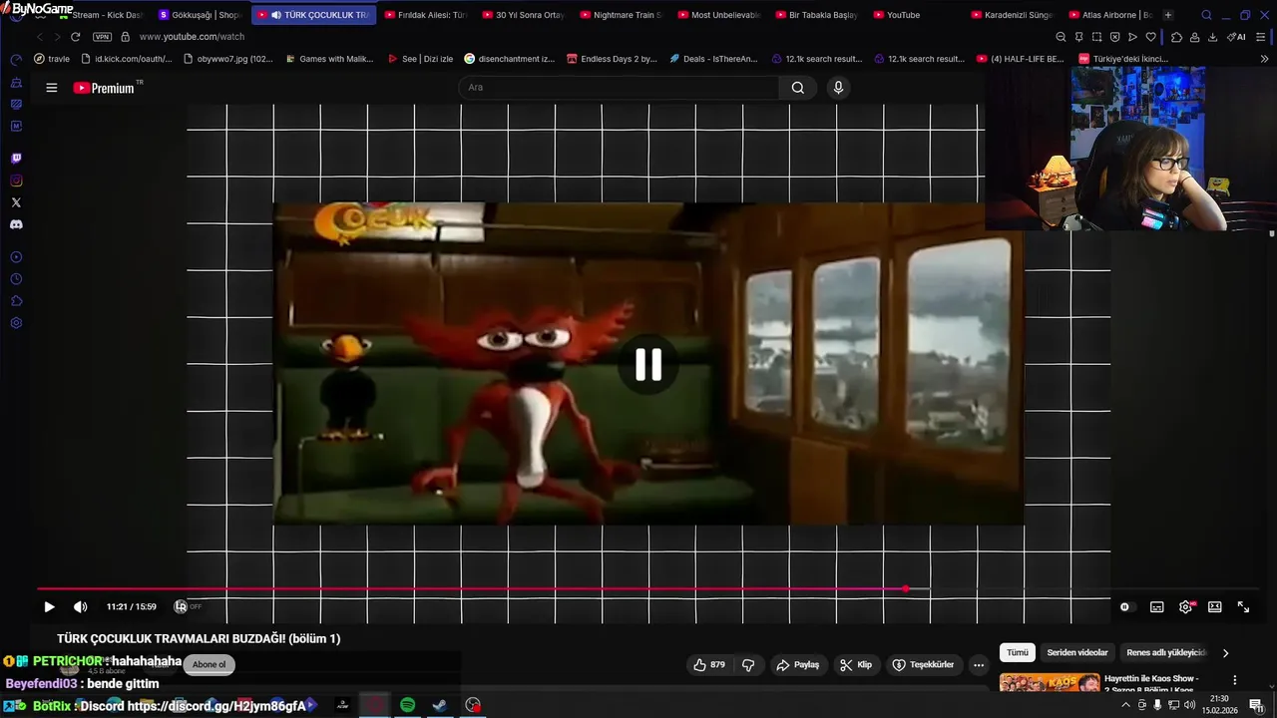The height and width of the screenshot is (718, 1277).
Task: Open video settings gear icon
Action: (1185, 606)
